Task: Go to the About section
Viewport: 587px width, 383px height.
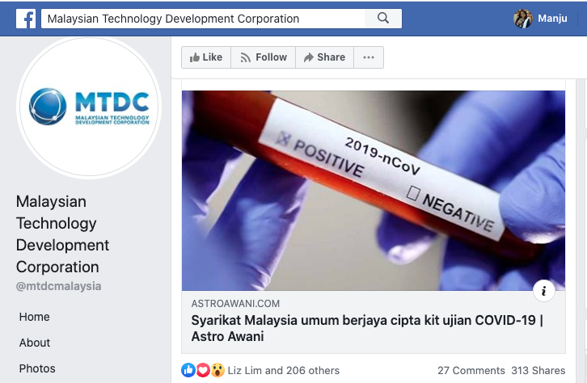Action: tap(35, 343)
